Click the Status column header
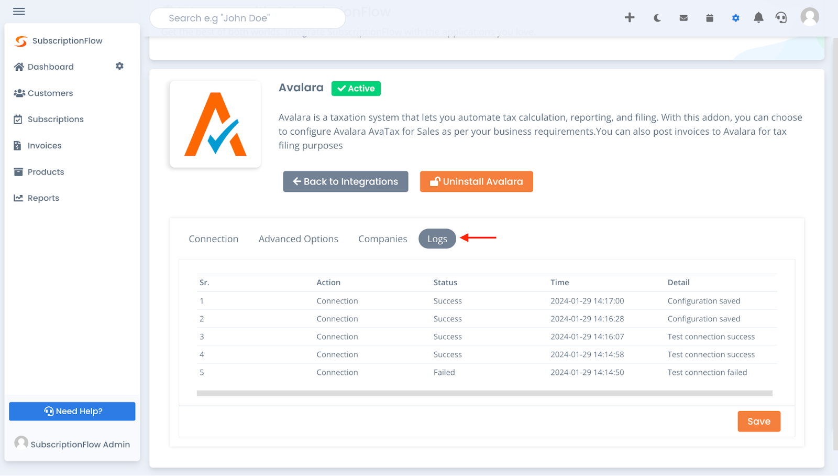The width and height of the screenshot is (838, 476). pyautogui.click(x=445, y=282)
